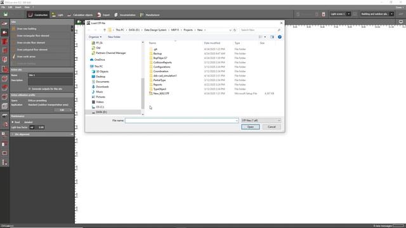406x228 pixels.
Task: Open the Light scene dropdown
Action: [341, 14]
